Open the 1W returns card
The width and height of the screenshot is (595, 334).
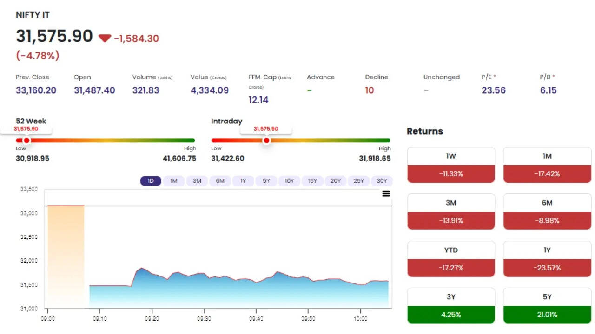451,165
